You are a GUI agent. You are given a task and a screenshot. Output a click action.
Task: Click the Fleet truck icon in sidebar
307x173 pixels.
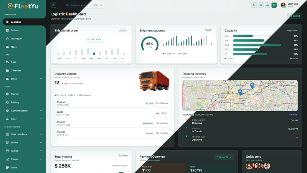(8, 47)
